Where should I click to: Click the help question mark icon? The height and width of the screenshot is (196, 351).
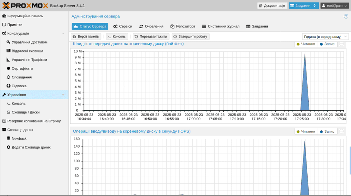tap(346, 16)
